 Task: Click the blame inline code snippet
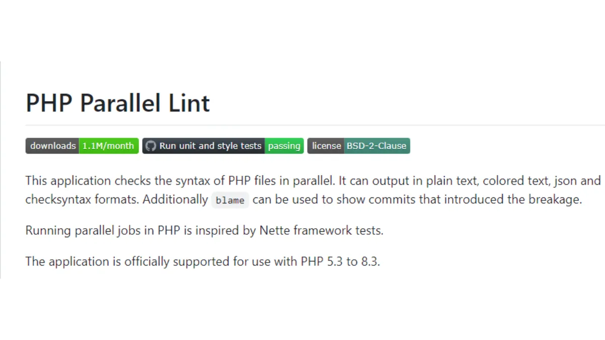[230, 200]
